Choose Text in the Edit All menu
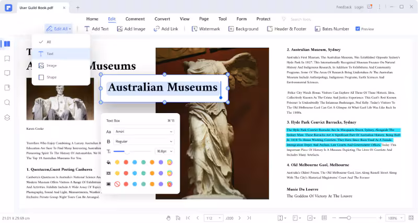418x223 pixels. point(61,54)
